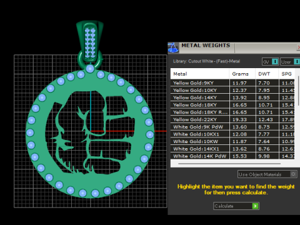Select the Yellow Gold:10KY row
Screen dimensions: 300x225
pos(232,90)
